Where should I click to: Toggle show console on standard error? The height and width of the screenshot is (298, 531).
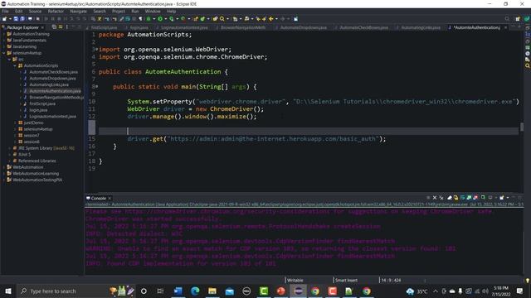[475, 198]
